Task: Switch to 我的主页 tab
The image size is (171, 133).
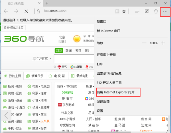Action: [12, 76]
